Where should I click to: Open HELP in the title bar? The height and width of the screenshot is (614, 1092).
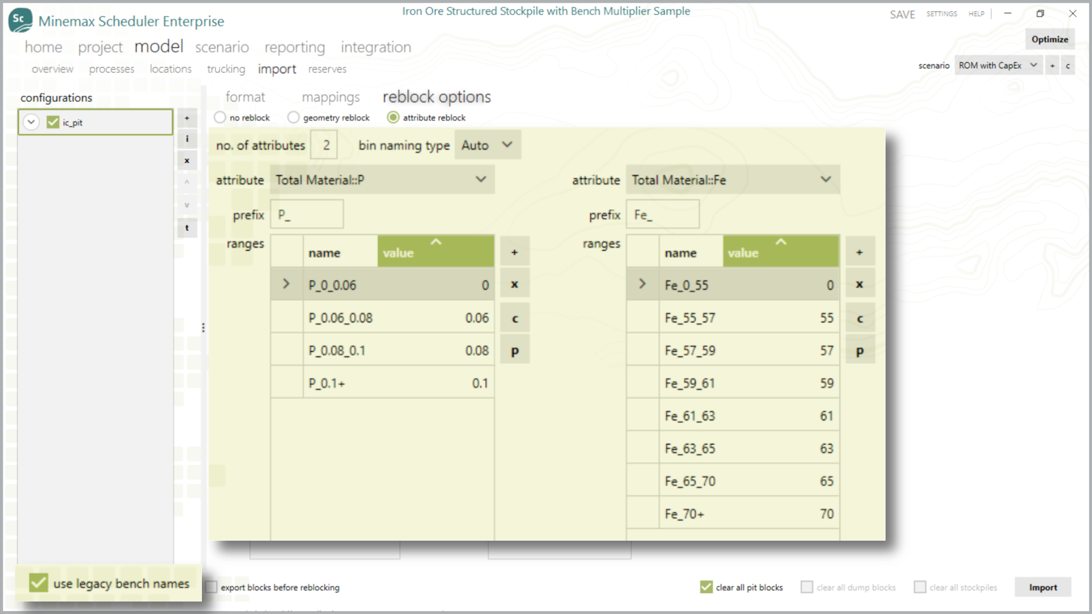click(x=977, y=14)
